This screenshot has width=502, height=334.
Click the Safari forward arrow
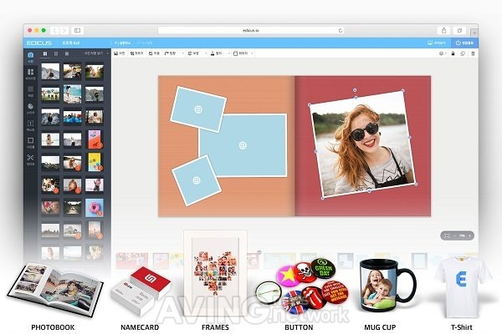pyautogui.click(x=64, y=30)
